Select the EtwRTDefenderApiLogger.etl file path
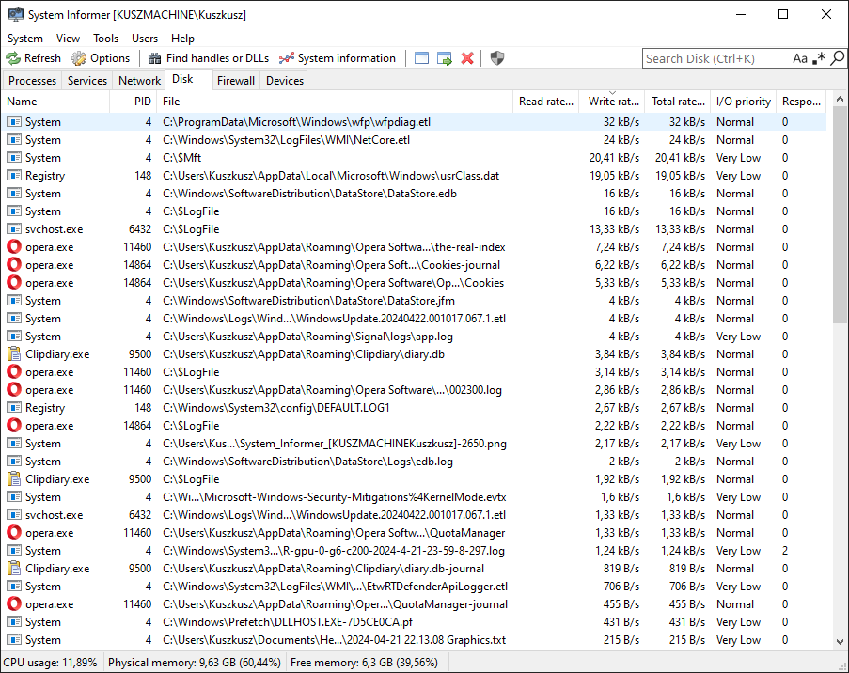The height and width of the screenshot is (673, 849). (335, 587)
